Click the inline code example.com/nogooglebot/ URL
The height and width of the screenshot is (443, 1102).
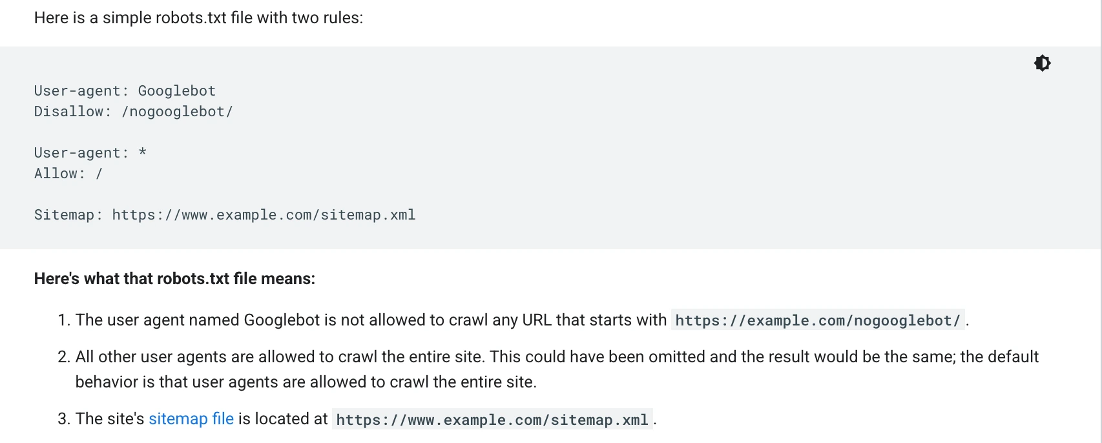coord(817,320)
